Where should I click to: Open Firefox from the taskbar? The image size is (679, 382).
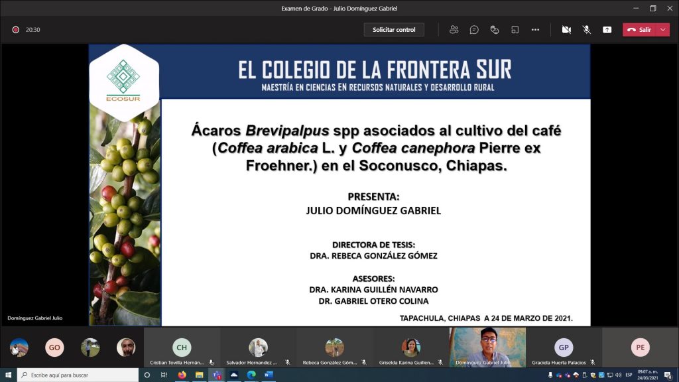(182, 375)
